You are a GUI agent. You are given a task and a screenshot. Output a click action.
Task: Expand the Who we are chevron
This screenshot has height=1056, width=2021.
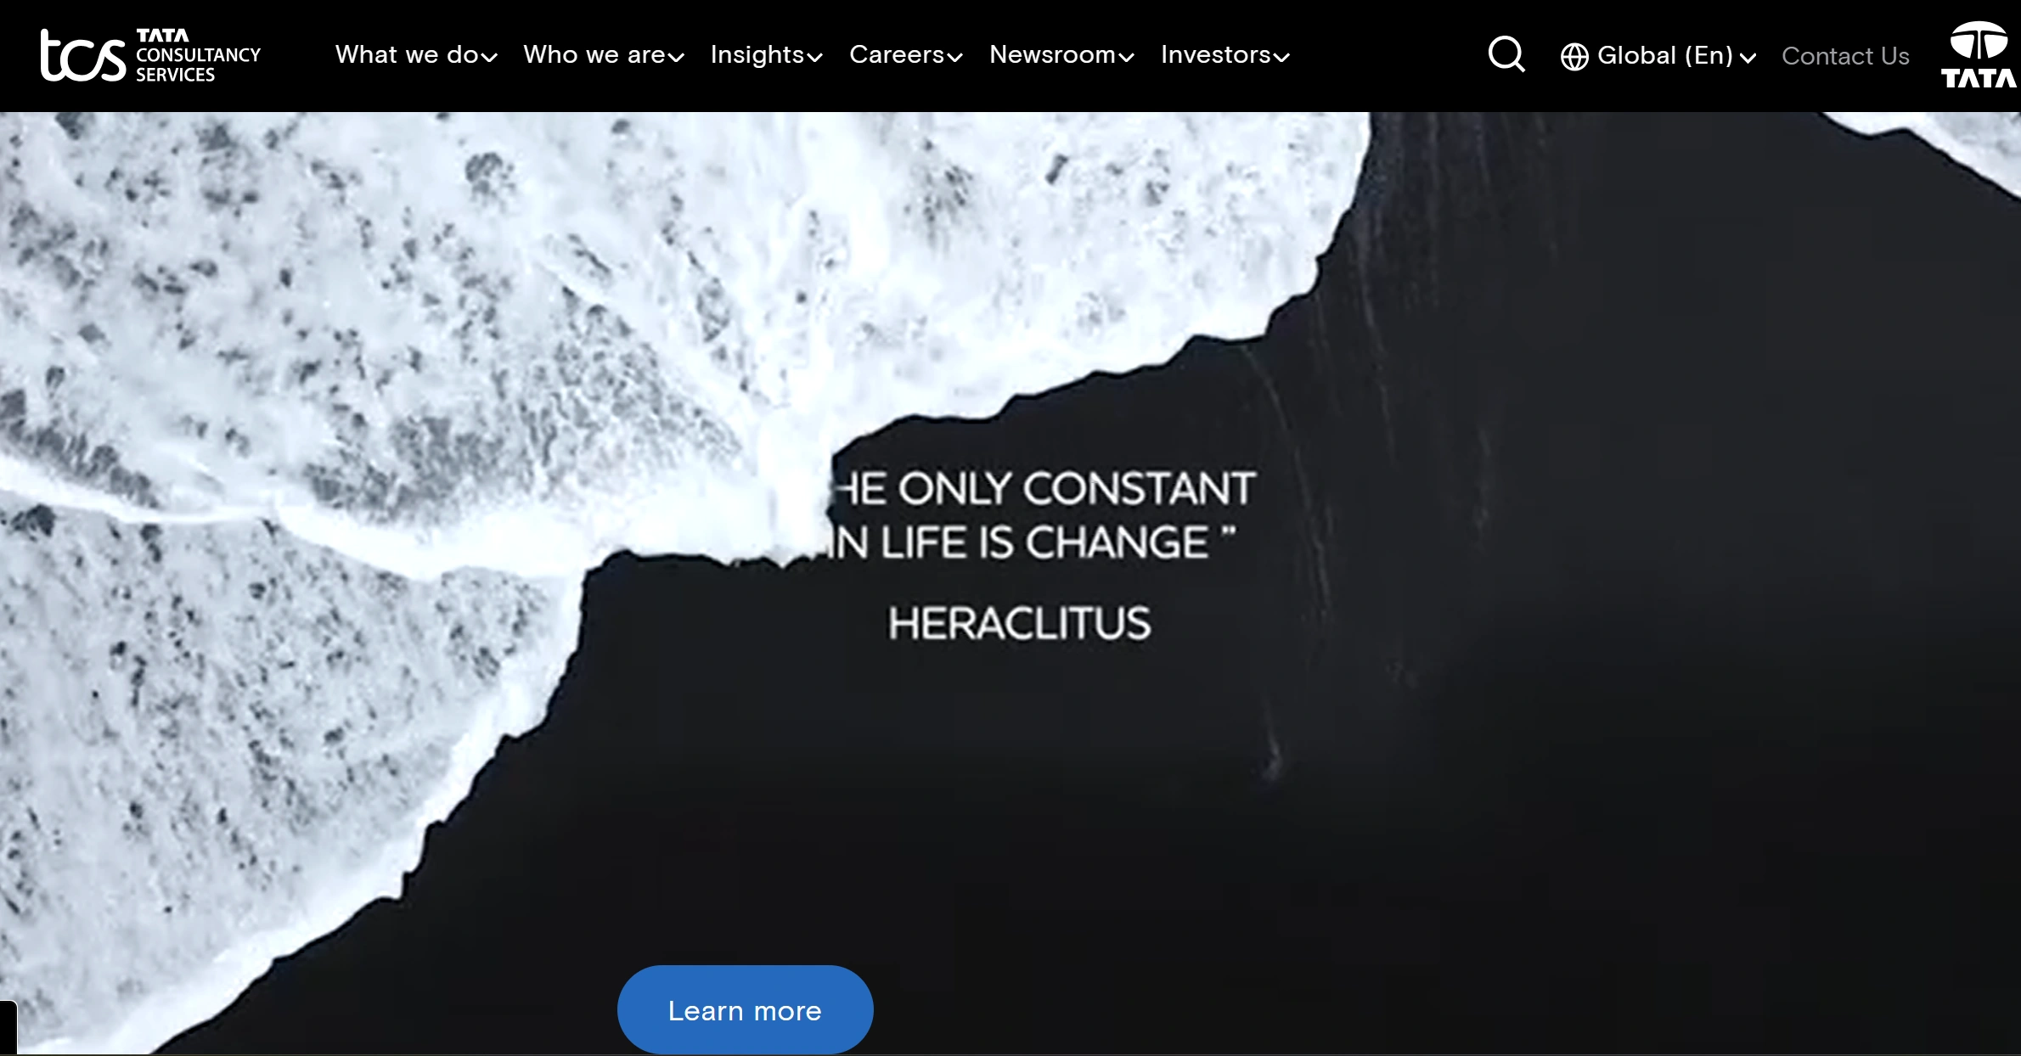pos(676,58)
